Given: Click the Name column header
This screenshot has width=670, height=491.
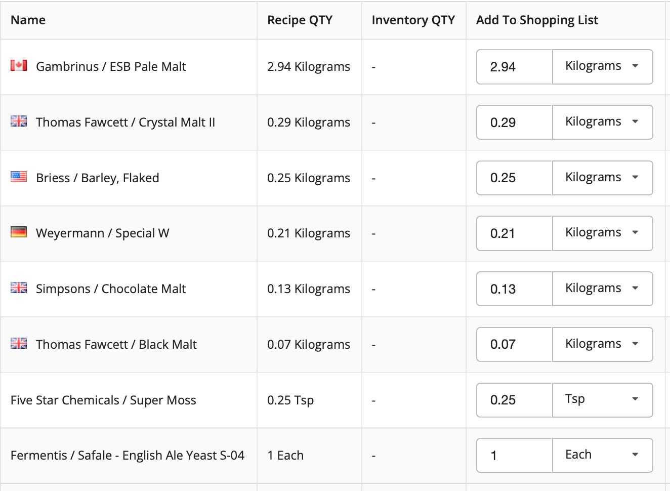Looking at the screenshot, I should coord(28,20).
